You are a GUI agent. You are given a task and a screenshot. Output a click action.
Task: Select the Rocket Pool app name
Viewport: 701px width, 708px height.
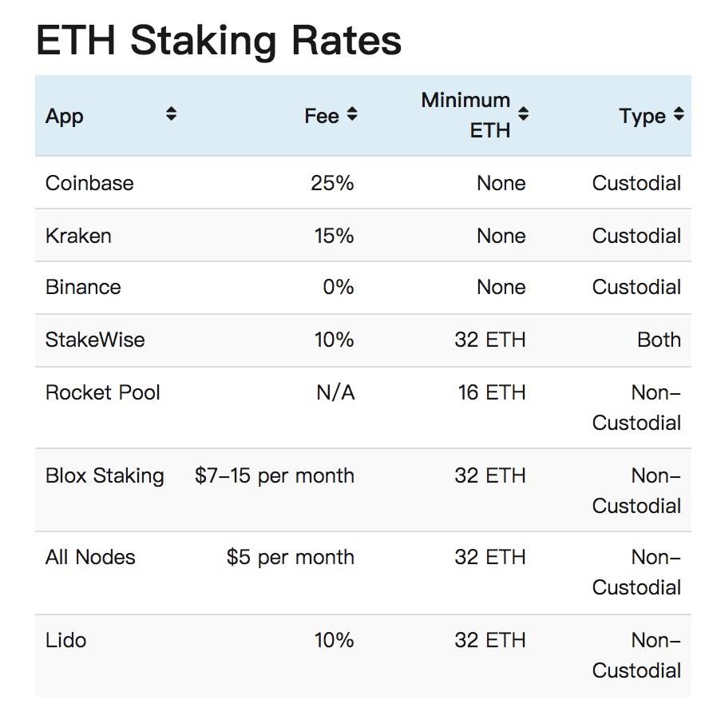coord(103,392)
